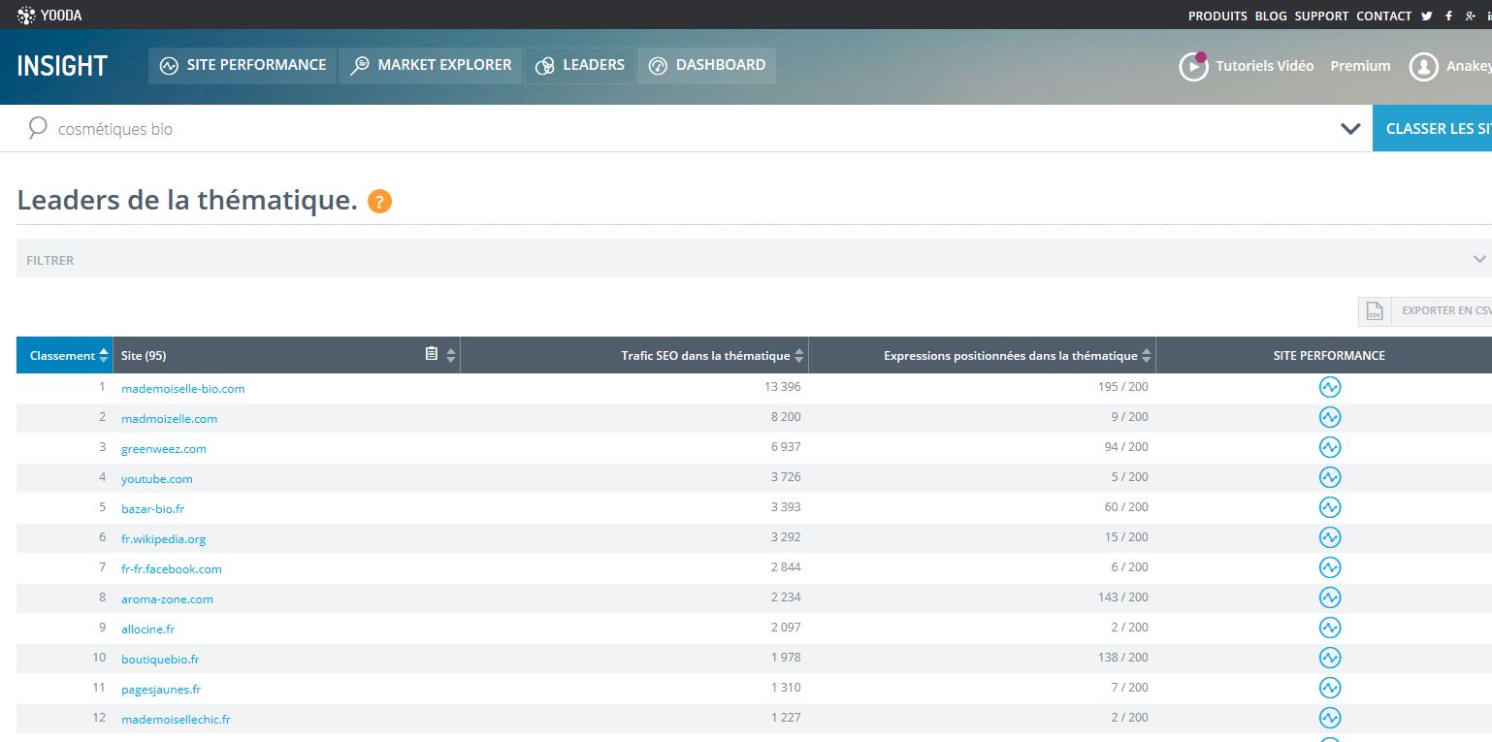The width and height of the screenshot is (1492, 742).
Task: Open MARKET EXPLORER tab
Action: 431,65
